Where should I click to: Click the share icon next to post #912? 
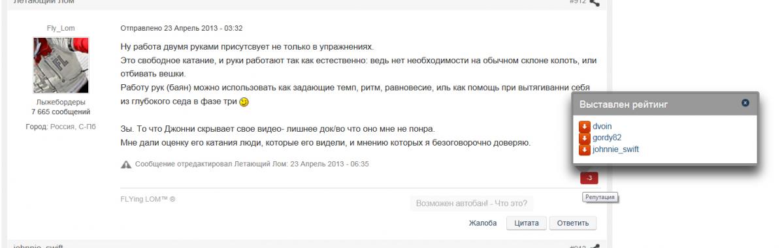pyautogui.click(x=594, y=3)
